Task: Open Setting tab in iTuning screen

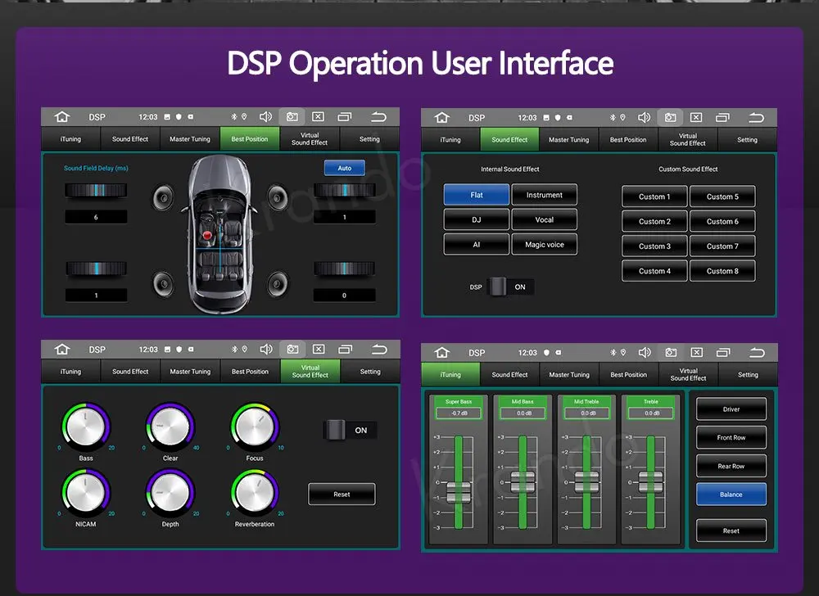Action: click(748, 374)
